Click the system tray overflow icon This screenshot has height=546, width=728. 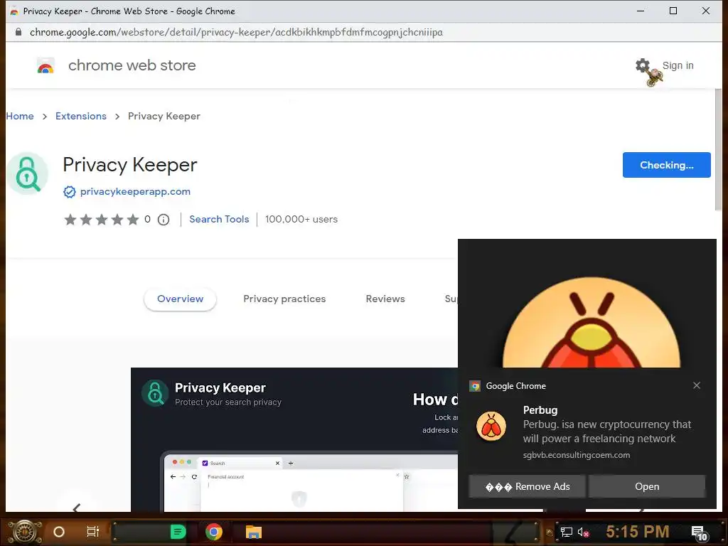click(550, 532)
